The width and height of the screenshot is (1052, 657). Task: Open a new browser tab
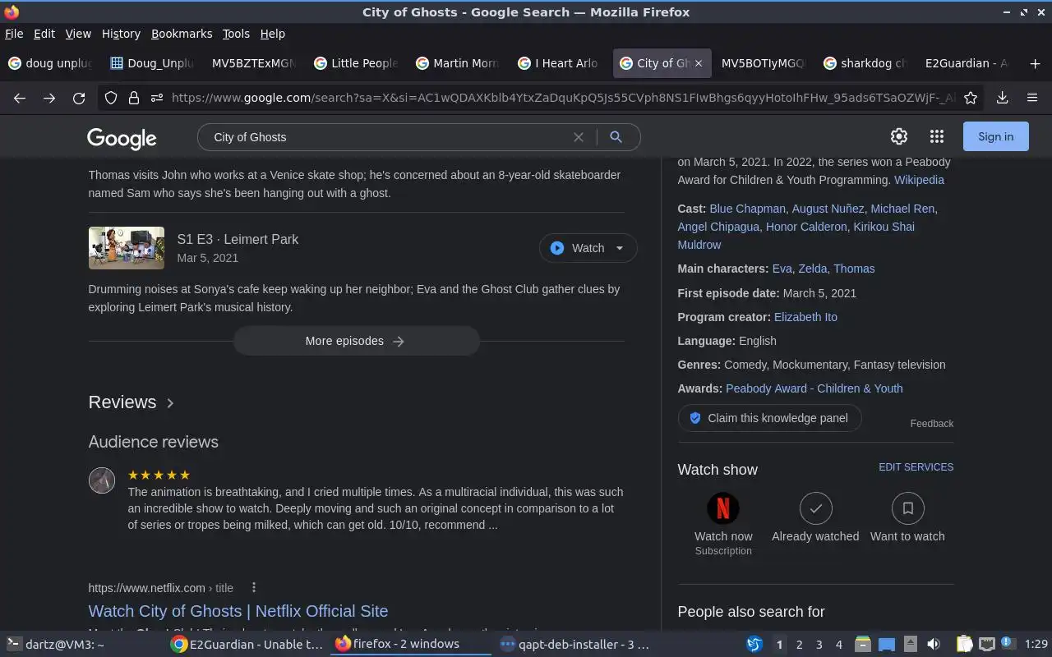(x=1035, y=63)
